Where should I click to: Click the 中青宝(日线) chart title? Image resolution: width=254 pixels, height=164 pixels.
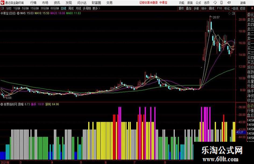click(8, 13)
